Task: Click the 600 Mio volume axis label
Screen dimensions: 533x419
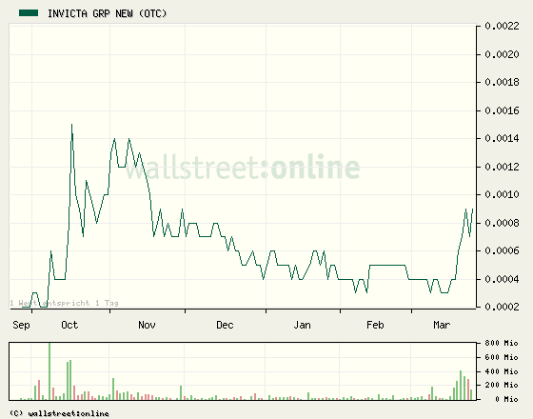Action: click(x=502, y=357)
